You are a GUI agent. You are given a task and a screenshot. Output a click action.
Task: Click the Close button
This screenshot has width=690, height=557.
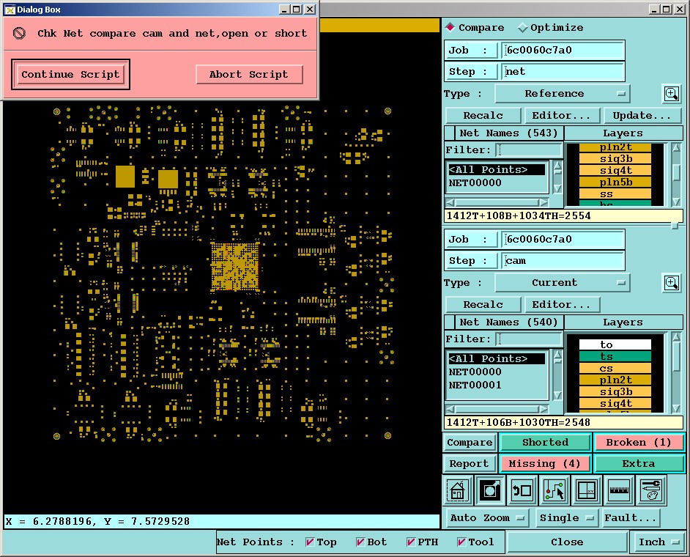567,542
